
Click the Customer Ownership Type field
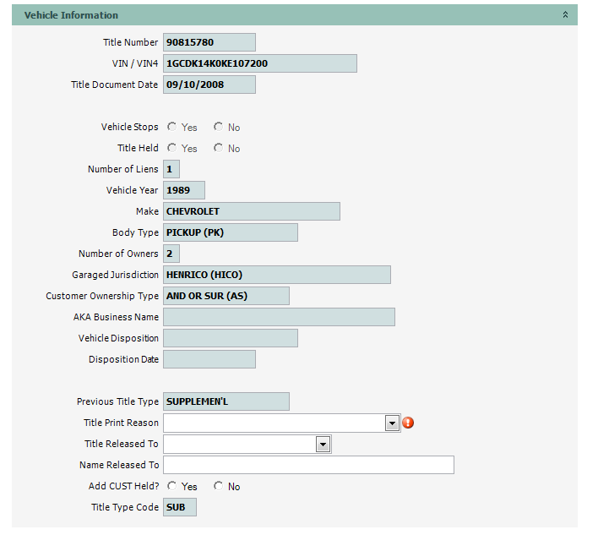226,296
